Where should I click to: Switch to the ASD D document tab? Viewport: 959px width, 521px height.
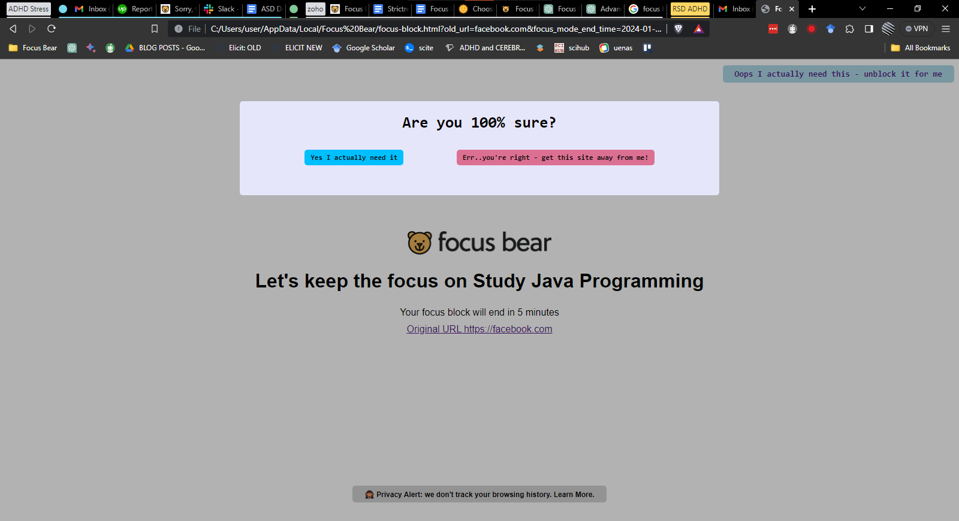(x=264, y=9)
